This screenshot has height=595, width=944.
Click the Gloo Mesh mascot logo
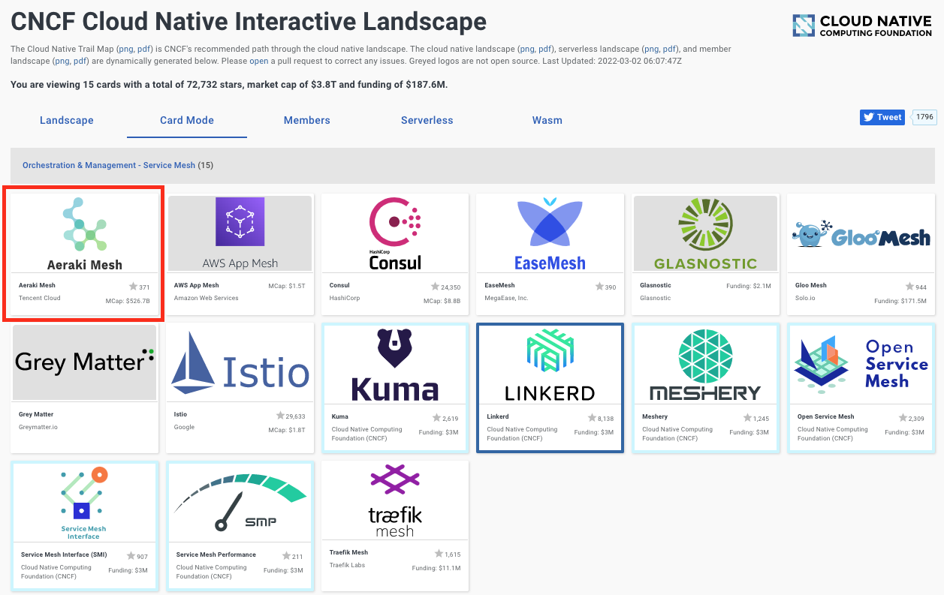pyautogui.click(x=861, y=233)
